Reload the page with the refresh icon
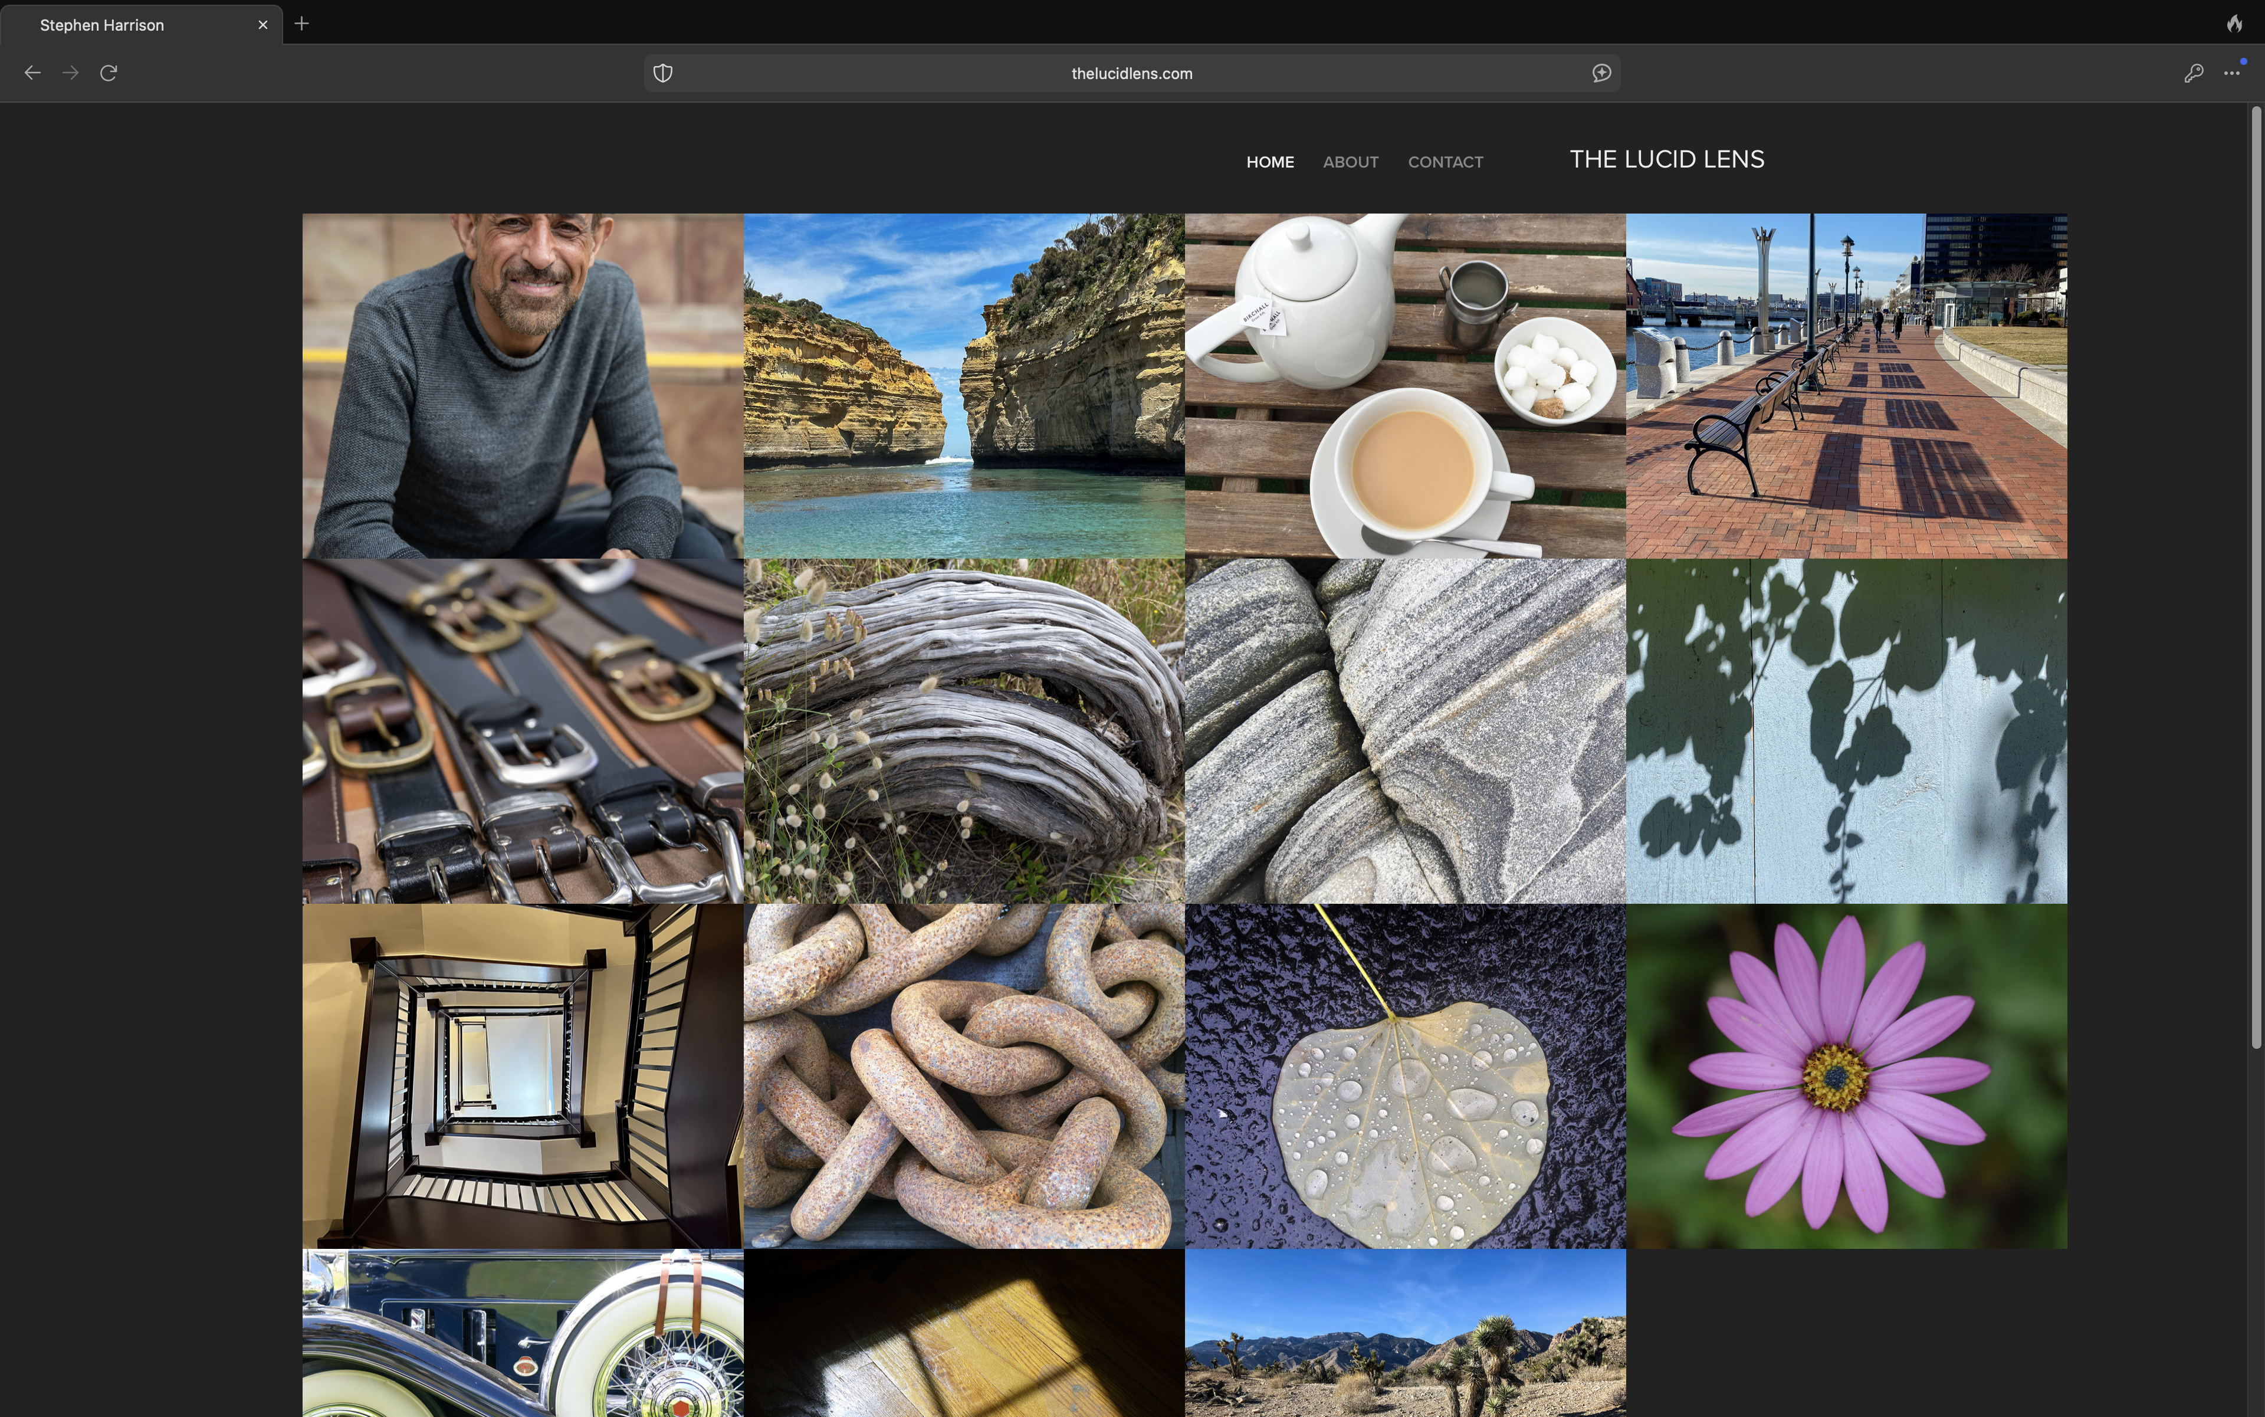The image size is (2265, 1417). pyautogui.click(x=109, y=73)
